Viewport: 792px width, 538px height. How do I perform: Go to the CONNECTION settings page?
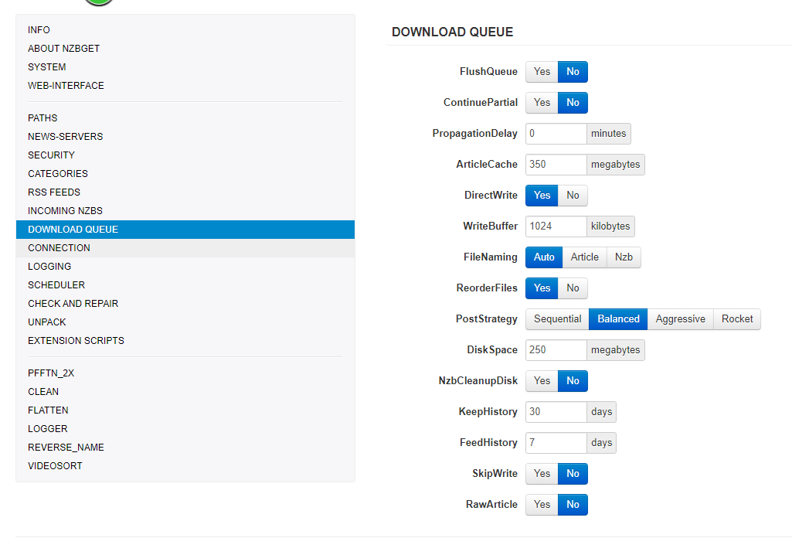click(x=59, y=248)
